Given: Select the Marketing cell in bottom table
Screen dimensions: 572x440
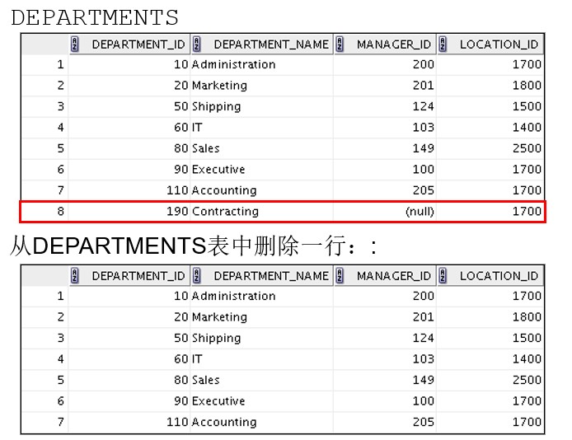Looking at the screenshot, I should point(261,316).
